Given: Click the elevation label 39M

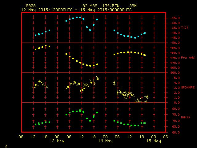Looking at the screenshot, I should [x=133, y=6].
